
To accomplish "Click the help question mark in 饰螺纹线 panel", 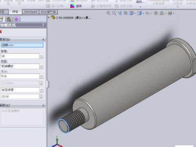I will (43, 25).
